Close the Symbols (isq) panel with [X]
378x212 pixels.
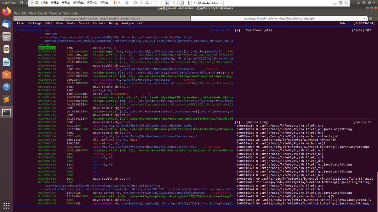(238, 122)
